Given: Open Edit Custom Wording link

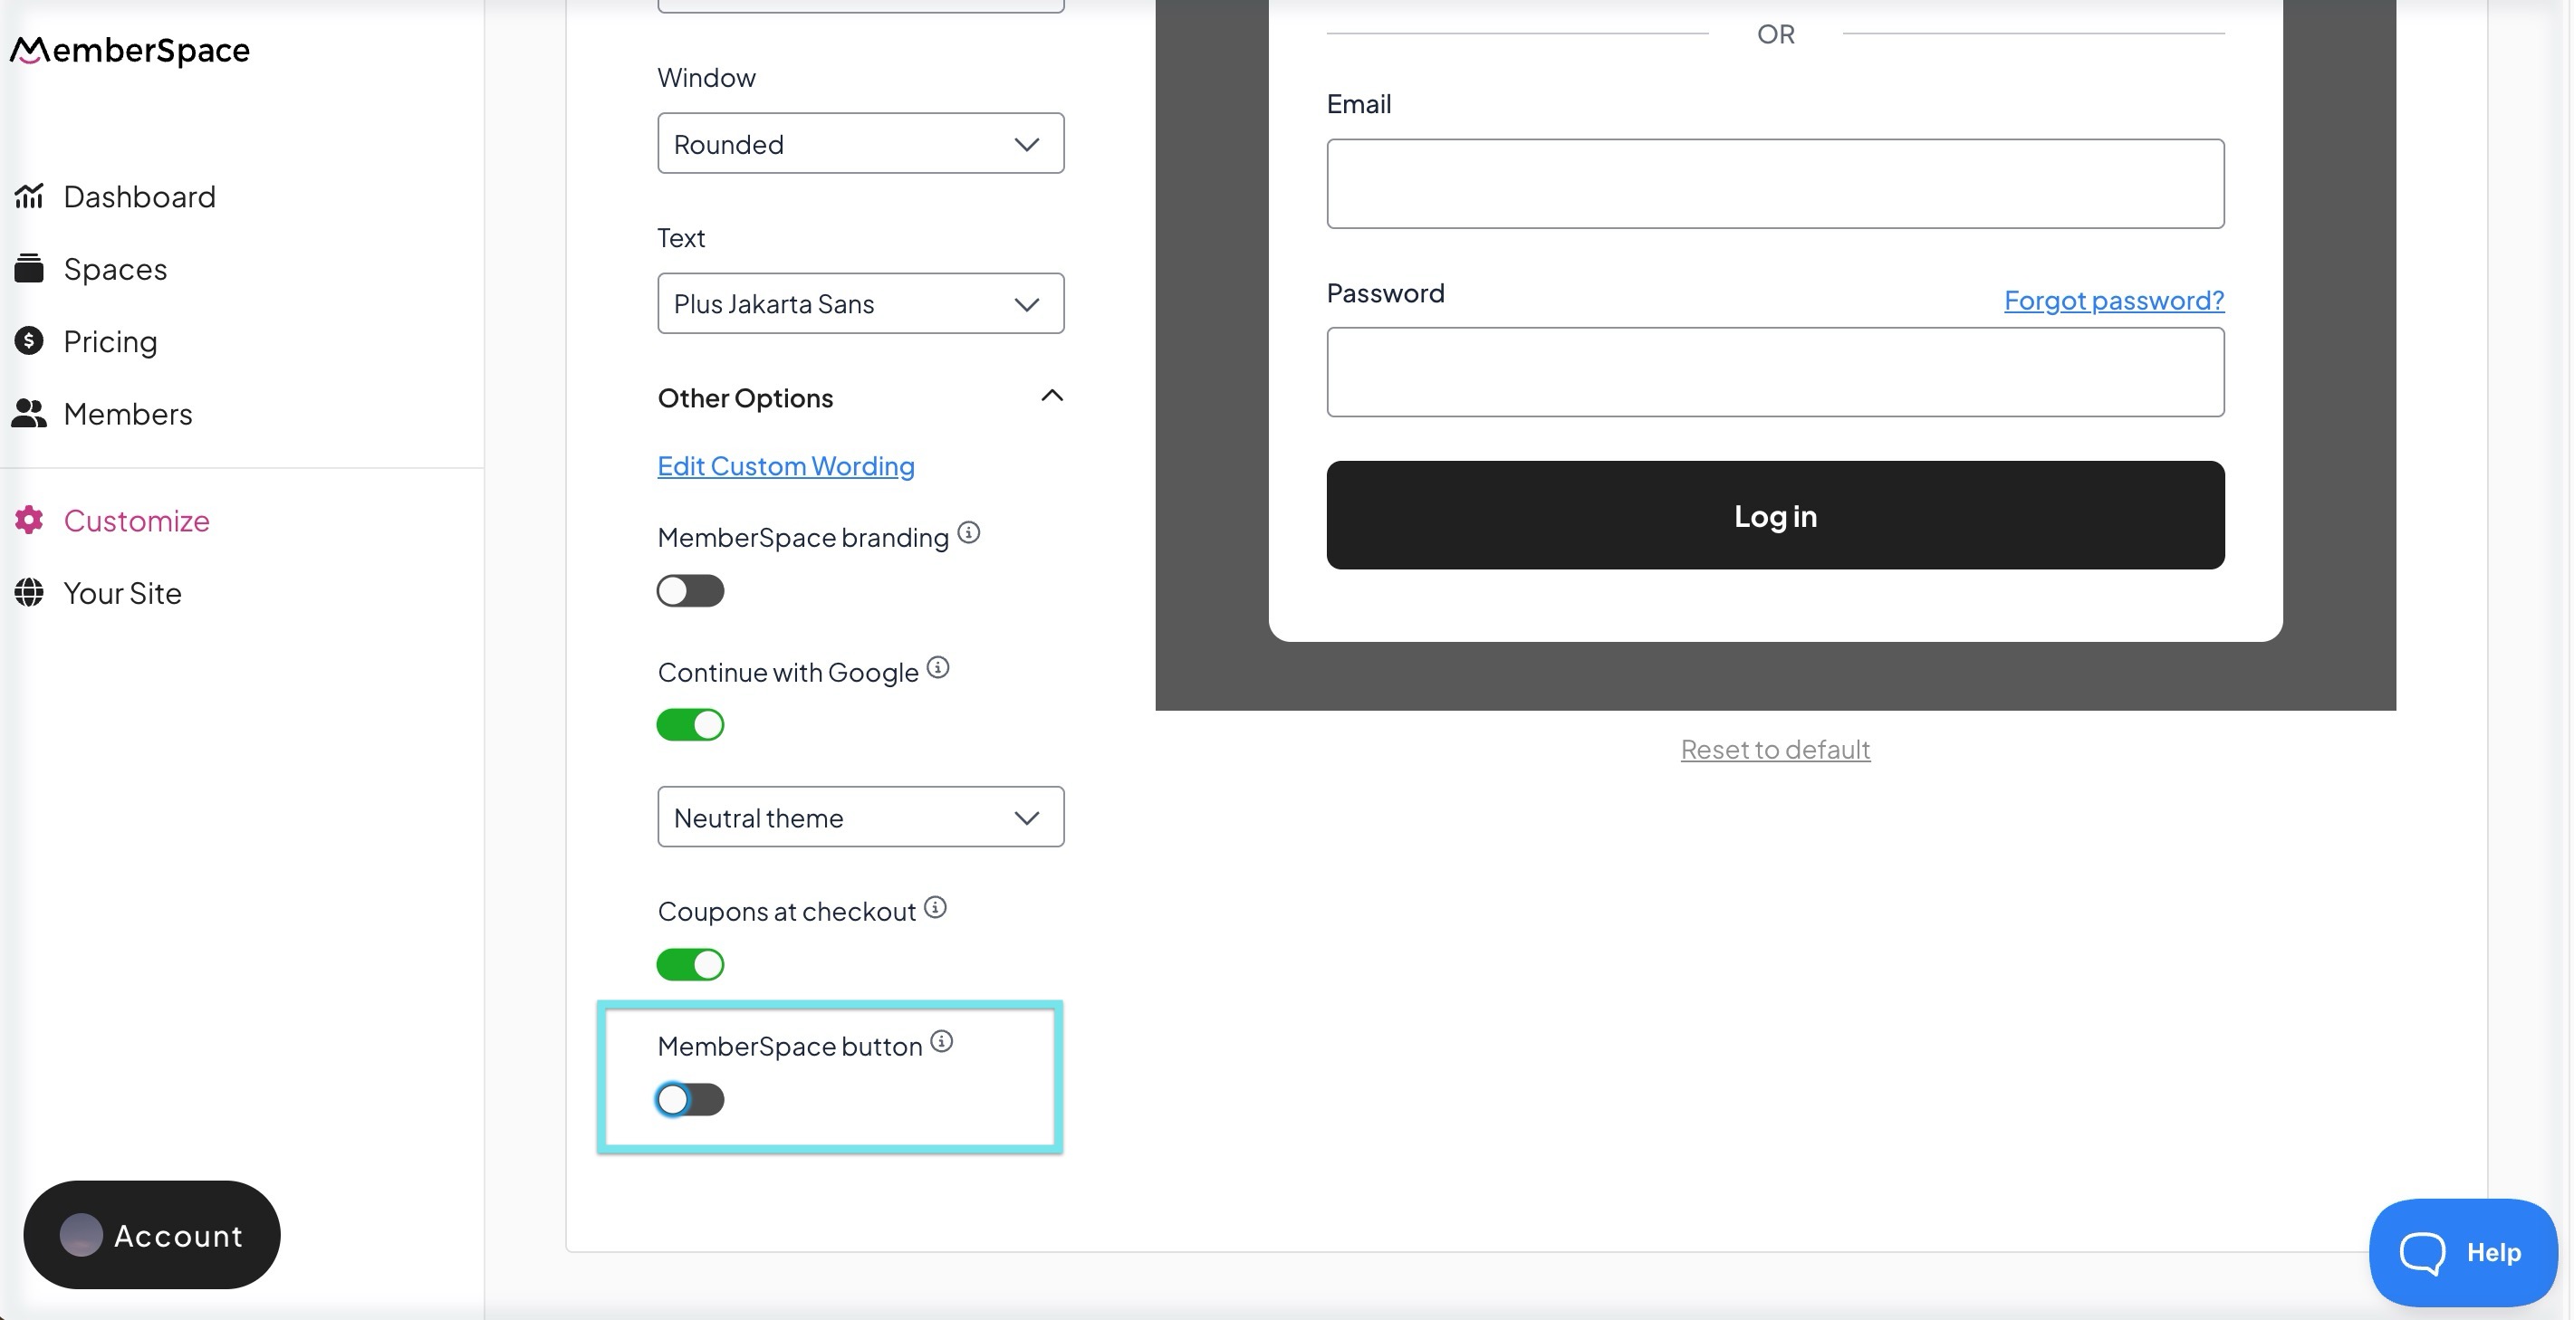Looking at the screenshot, I should click(785, 466).
